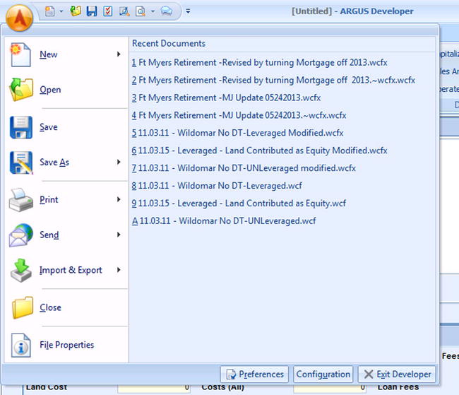Screen dimensions: 459x395
Task: Choose Save from the application menu
Action: pos(49,127)
